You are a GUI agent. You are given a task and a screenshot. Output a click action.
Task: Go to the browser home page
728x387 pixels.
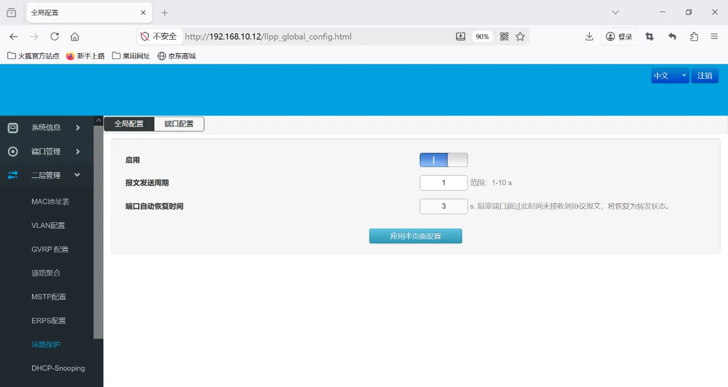75,37
